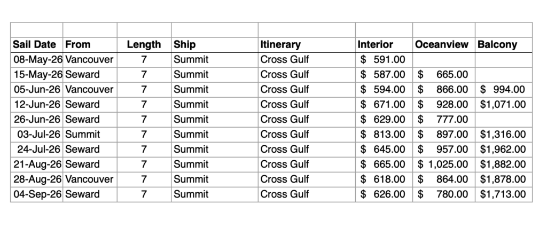
Task: Select the $813.00 Interior price cell
Action: pos(383,135)
